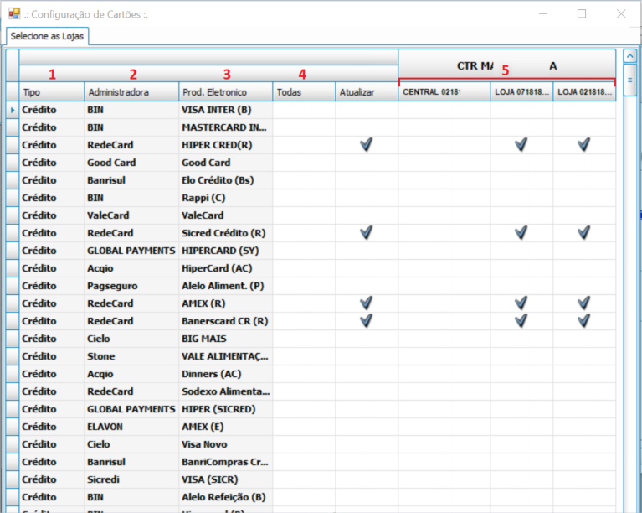Screen dimensions: 642x513
Task: Click the Tipo column header
Action: click(52, 92)
